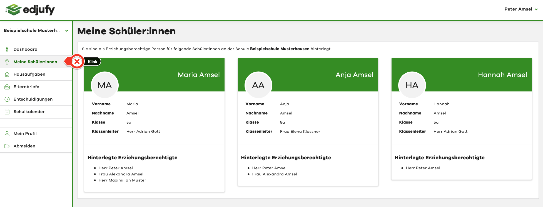Click the Klick tooltip label
543x207 pixels.
[93, 62]
